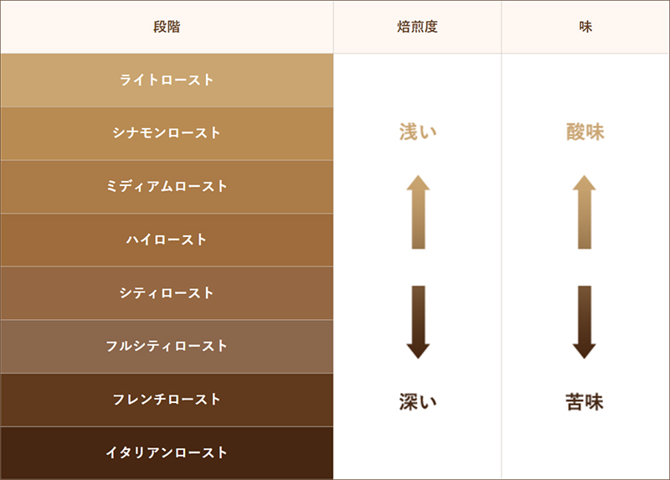This screenshot has width=670, height=480.
Task: Click the 苦味 label text
Action: click(585, 402)
